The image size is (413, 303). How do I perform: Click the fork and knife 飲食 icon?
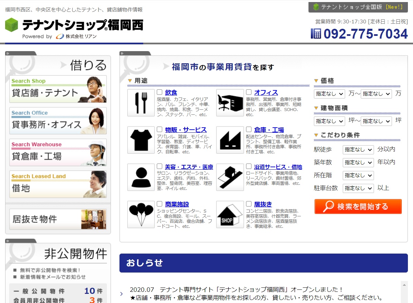click(141, 103)
